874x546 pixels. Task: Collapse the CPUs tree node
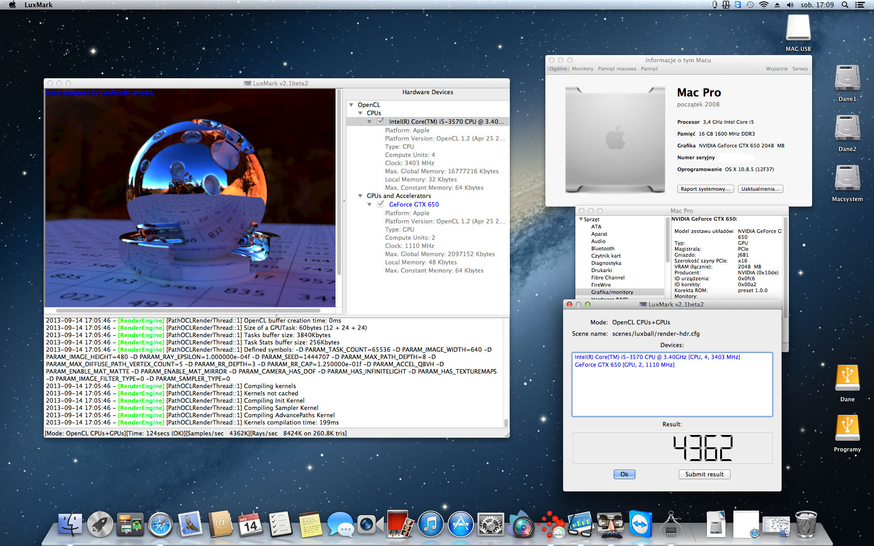pos(361,113)
